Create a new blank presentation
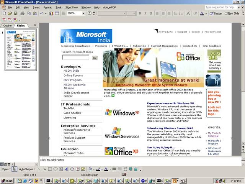Viewport: 245px width, 184px height. tap(4, 13)
